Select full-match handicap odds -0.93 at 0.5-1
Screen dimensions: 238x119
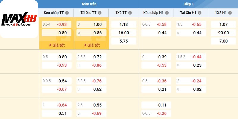(57, 24)
